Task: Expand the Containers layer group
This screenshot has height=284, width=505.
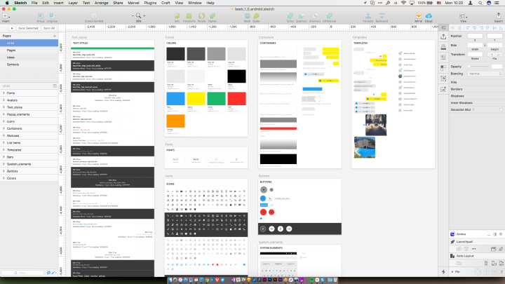Action: pos(4,128)
